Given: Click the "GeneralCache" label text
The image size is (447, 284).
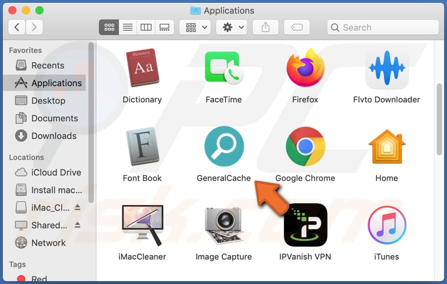Looking at the screenshot, I should pyautogui.click(x=224, y=178).
